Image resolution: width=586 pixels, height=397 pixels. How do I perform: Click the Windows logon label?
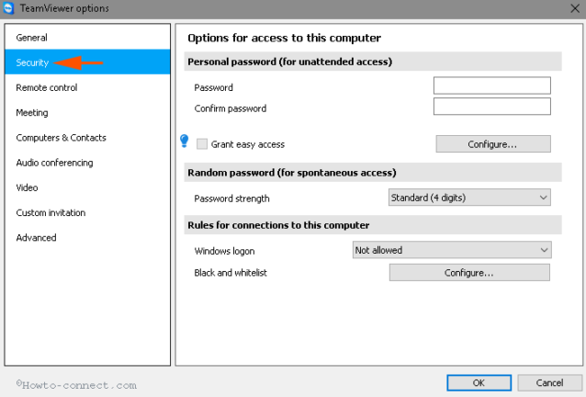[224, 251]
